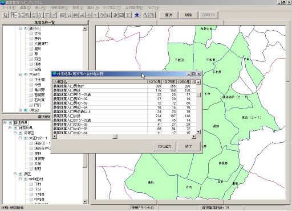Viewport: 292px width, 211px height.
Task: Click the CSV出力 button
Action: (x=165, y=146)
